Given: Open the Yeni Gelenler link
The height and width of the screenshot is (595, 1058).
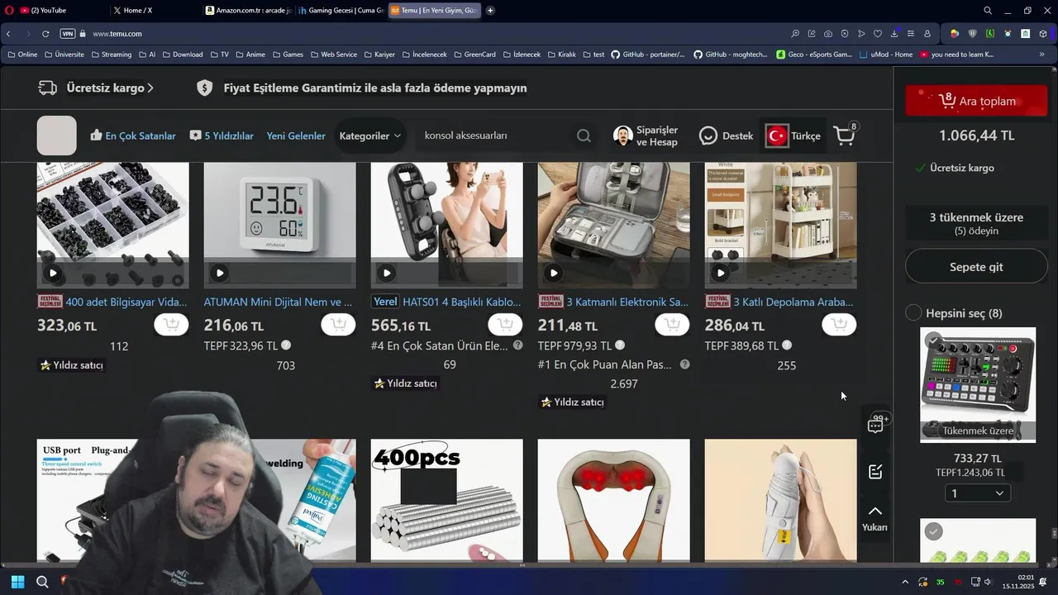Looking at the screenshot, I should click(x=296, y=136).
